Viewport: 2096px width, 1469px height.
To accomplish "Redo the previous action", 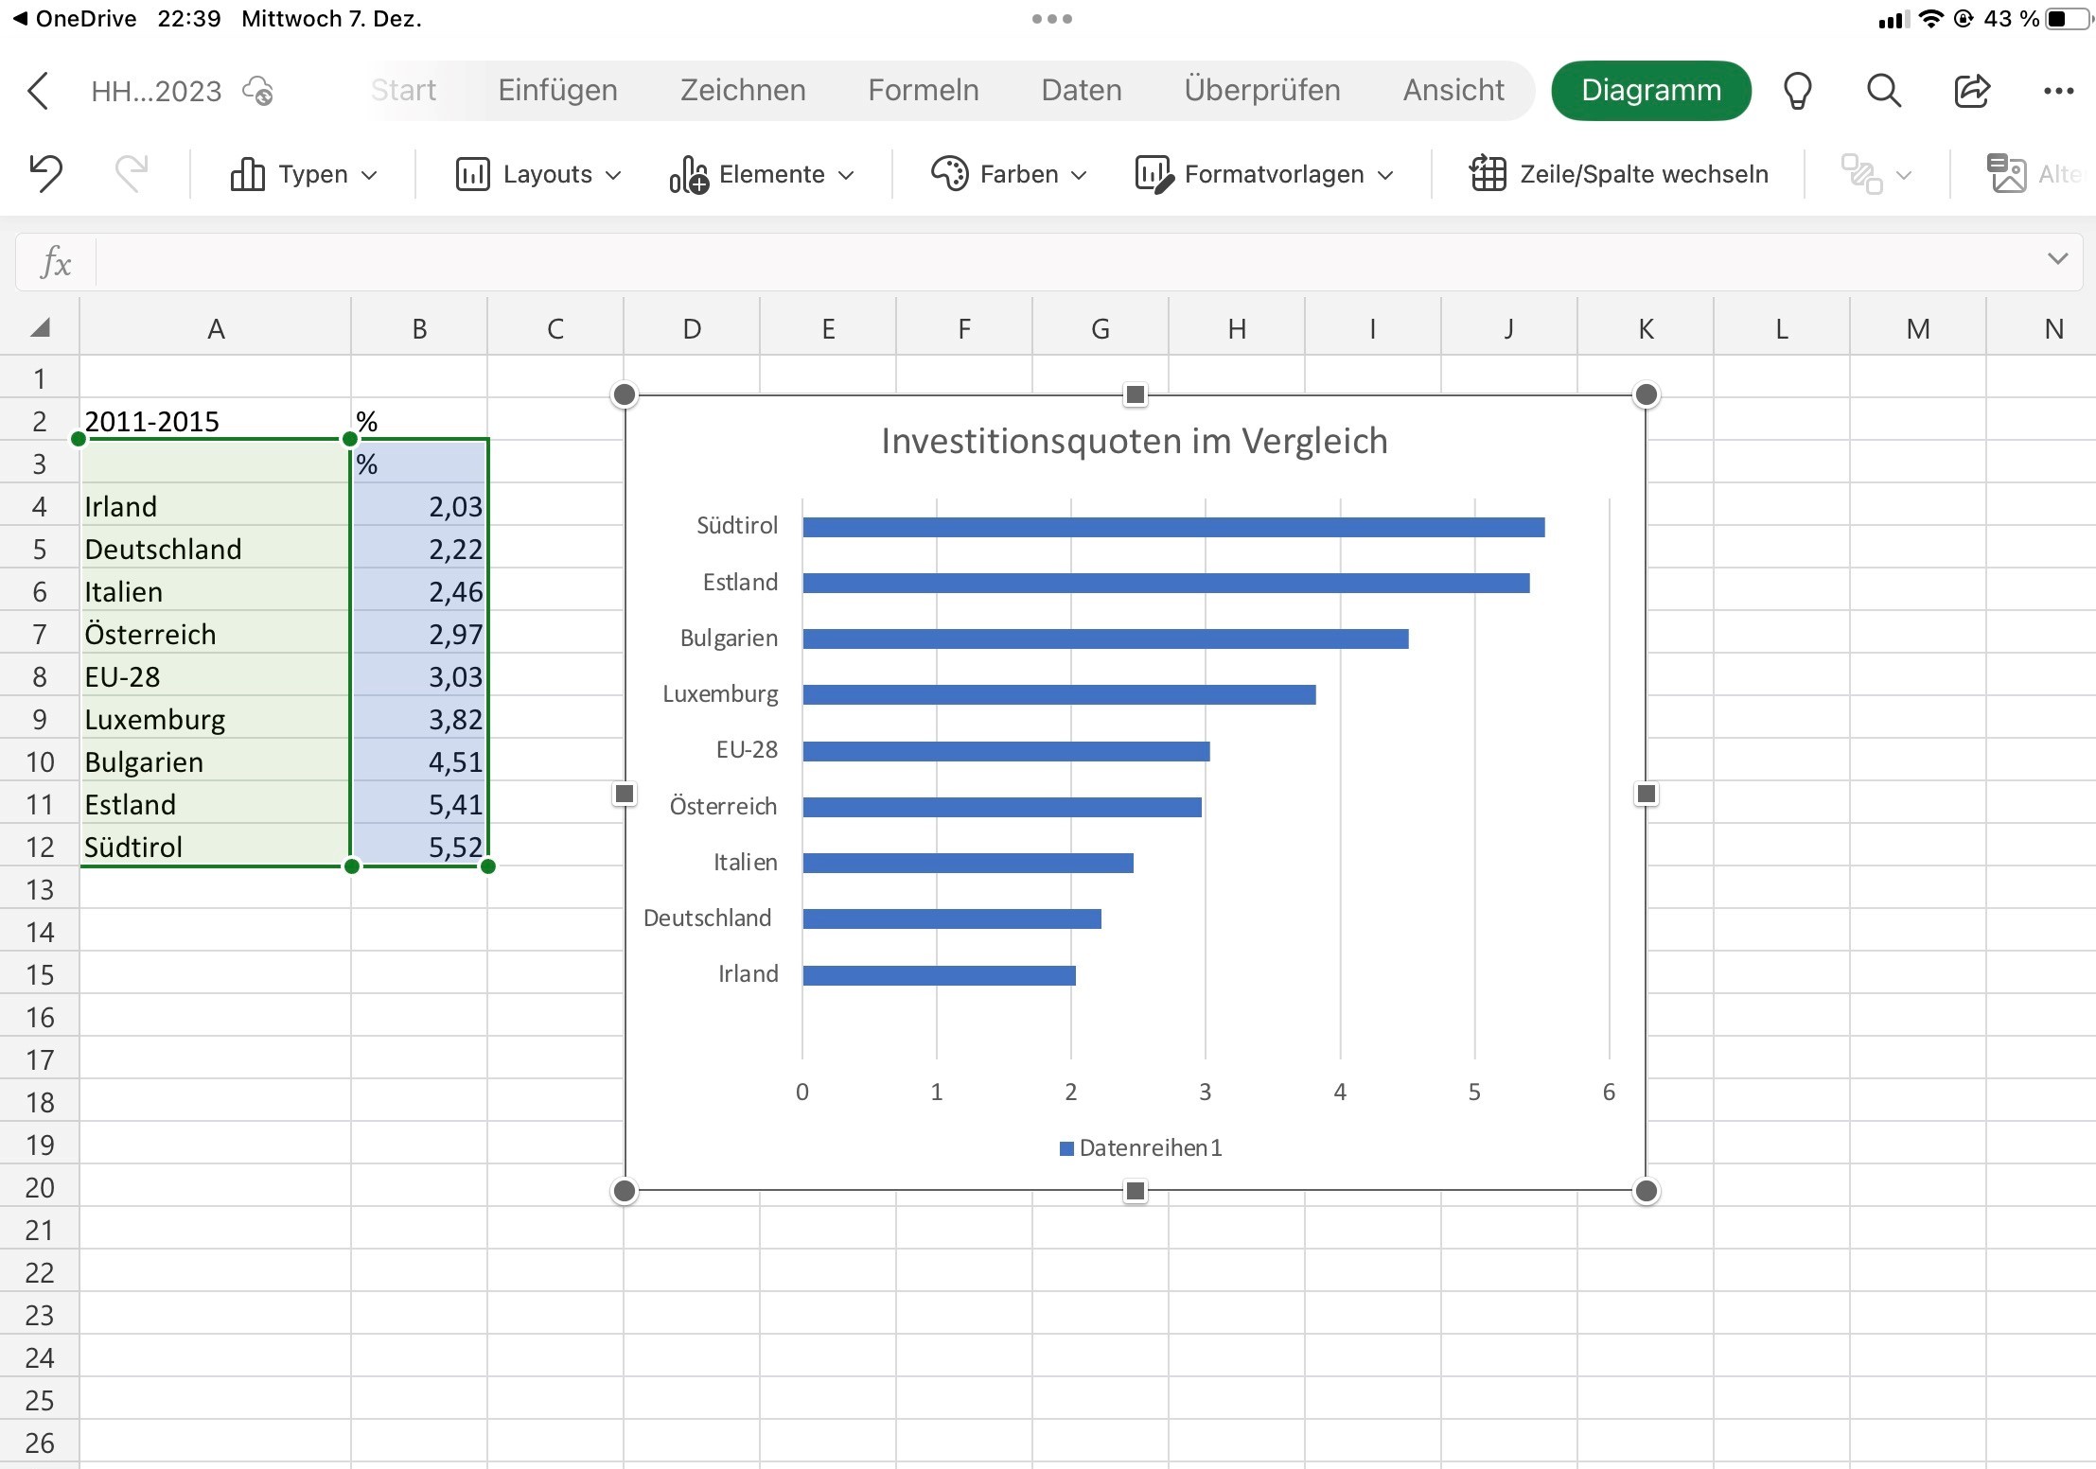I will (x=132, y=174).
